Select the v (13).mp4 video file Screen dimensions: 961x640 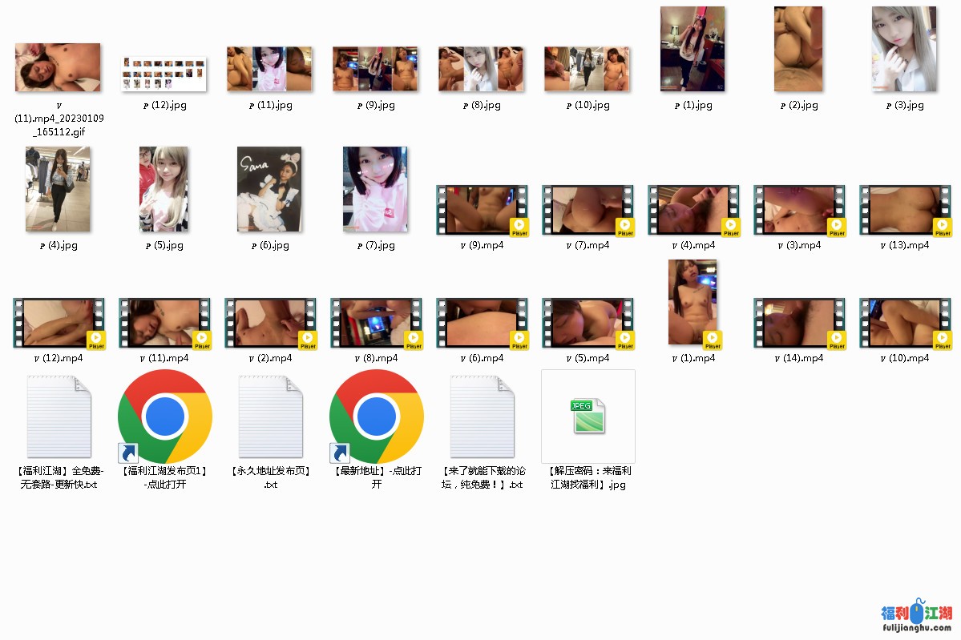905,211
